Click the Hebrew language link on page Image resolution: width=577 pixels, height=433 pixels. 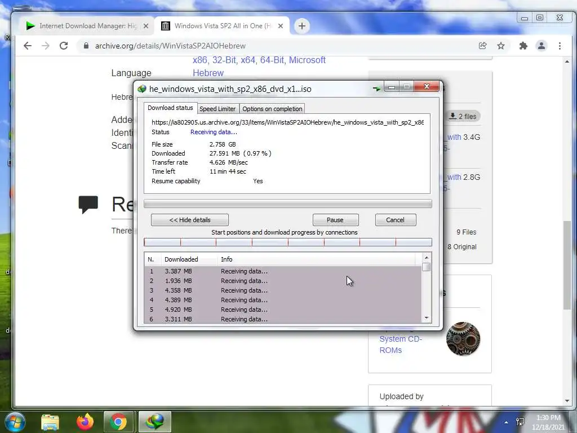(208, 73)
